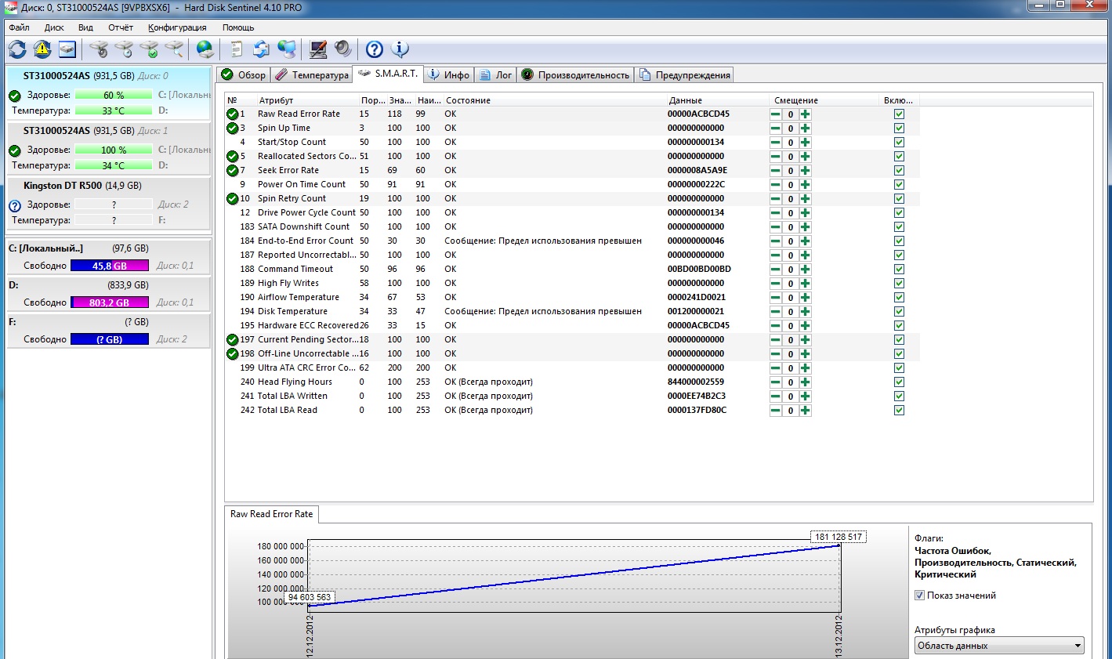Uncheck the Reallocated Sectors Count enable checkbox
This screenshot has width=1112, height=659.
tap(899, 157)
